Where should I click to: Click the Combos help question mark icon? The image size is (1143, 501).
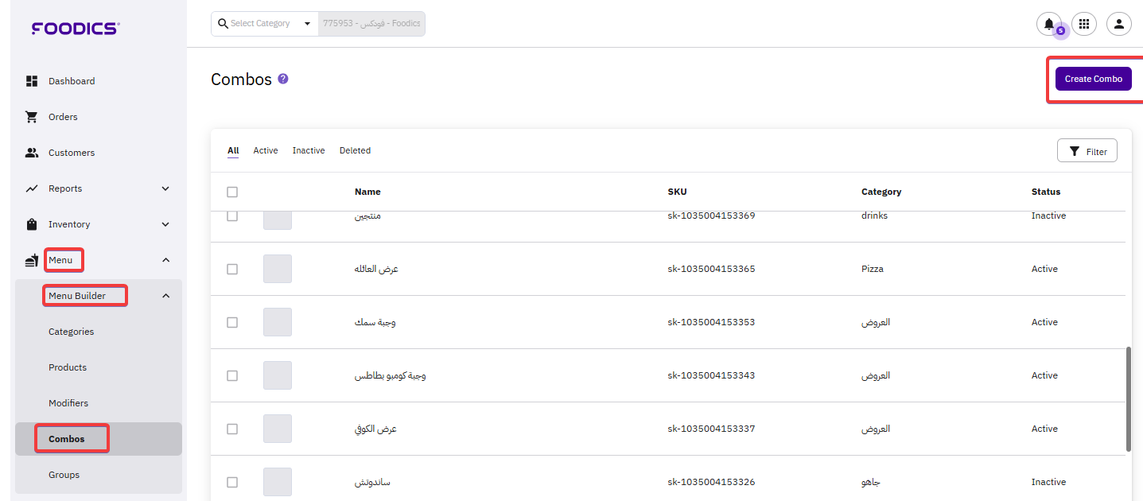pos(283,80)
